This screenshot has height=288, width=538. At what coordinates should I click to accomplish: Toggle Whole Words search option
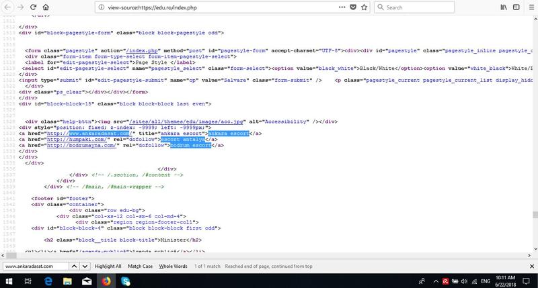(x=173, y=266)
